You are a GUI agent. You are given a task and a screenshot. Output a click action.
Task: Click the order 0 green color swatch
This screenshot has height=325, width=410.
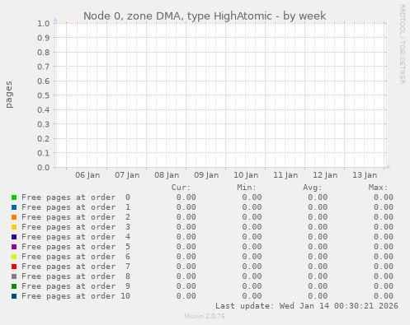click(14, 197)
